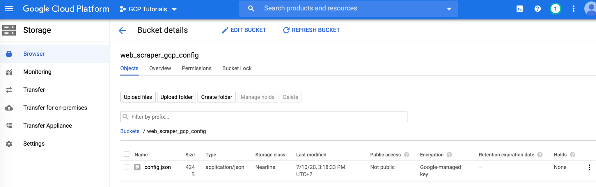
Task: Select Transfer Appliance in sidebar
Action: pos(54,126)
